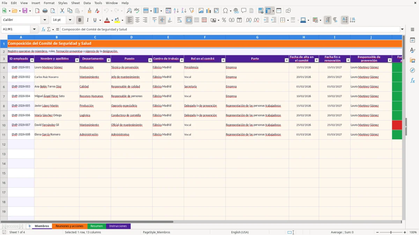
Task: Insert a hyperlink via the globe icon
Action: click(x=236, y=11)
